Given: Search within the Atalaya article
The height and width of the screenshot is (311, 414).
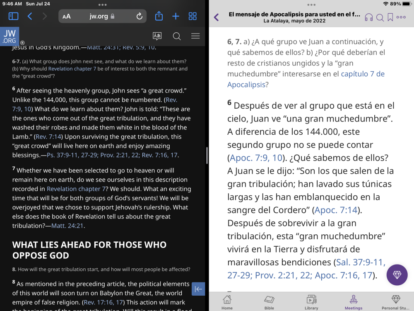Looking at the screenshot, I should (381, 18).
